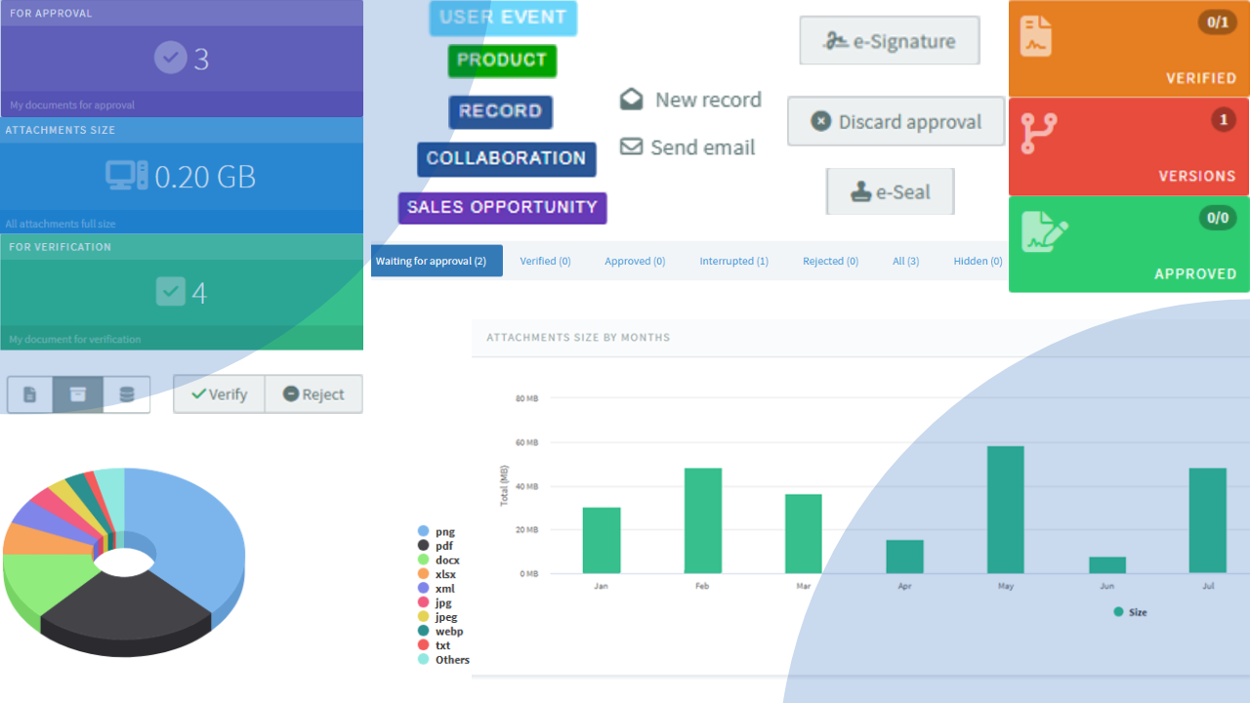Open the Versions red card

(x=1129, y=145)
